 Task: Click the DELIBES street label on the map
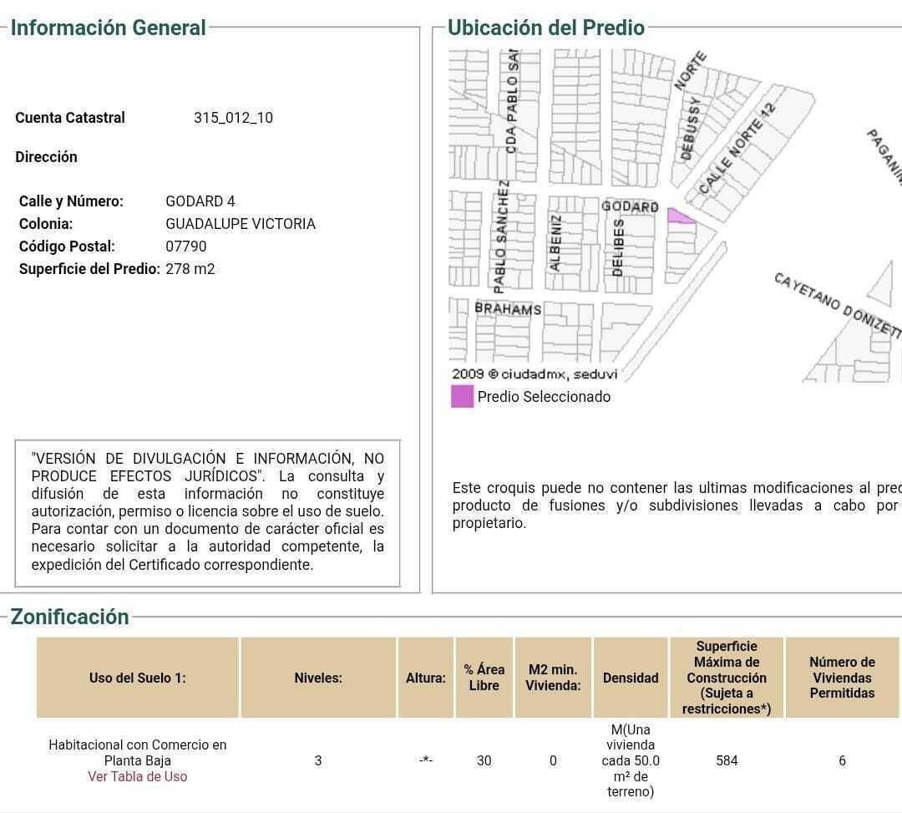(x=618, y=247)
